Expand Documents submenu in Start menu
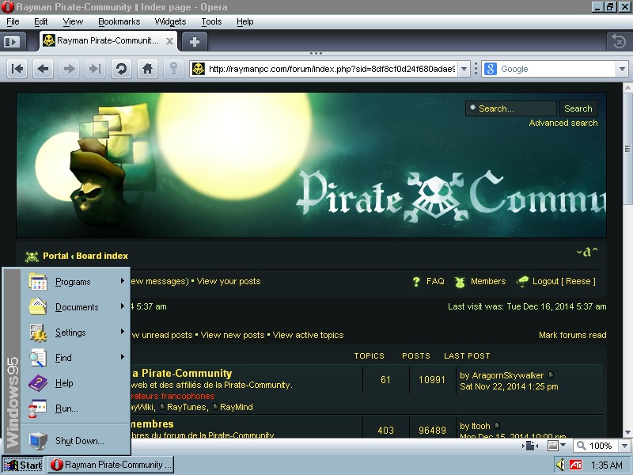The image size is (633, 475). click(x=75, y=307)
